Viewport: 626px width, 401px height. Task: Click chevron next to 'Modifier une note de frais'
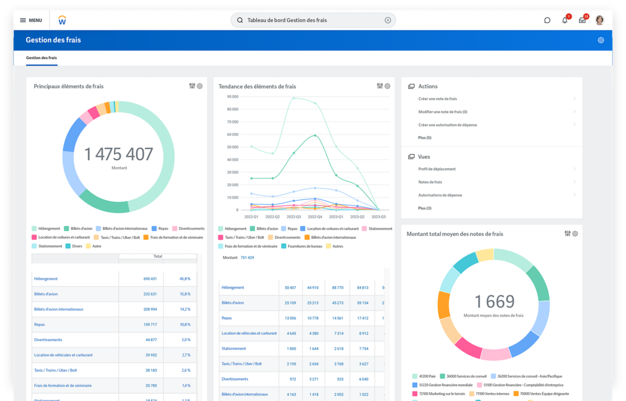click(575, 112)
